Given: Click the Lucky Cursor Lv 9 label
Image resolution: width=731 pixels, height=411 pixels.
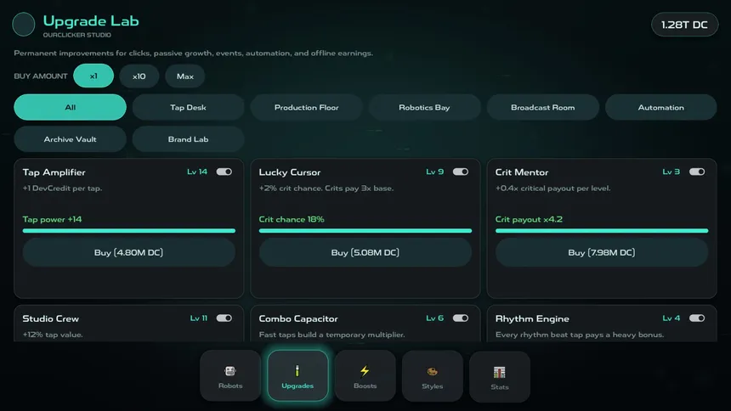Looking at the screenshot, I should (x=434, y=172).
